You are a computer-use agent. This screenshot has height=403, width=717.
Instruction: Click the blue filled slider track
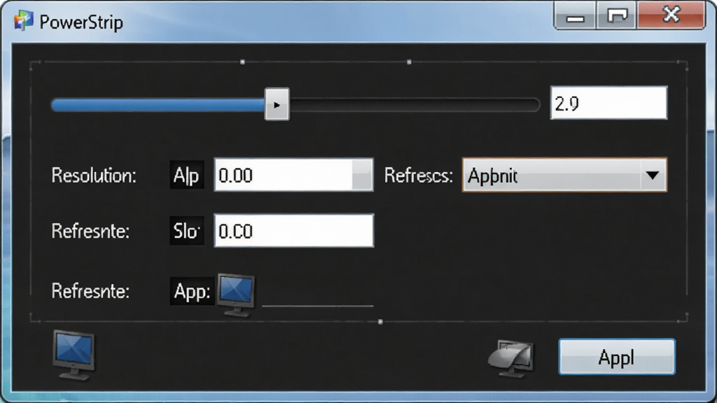(158, 105)
